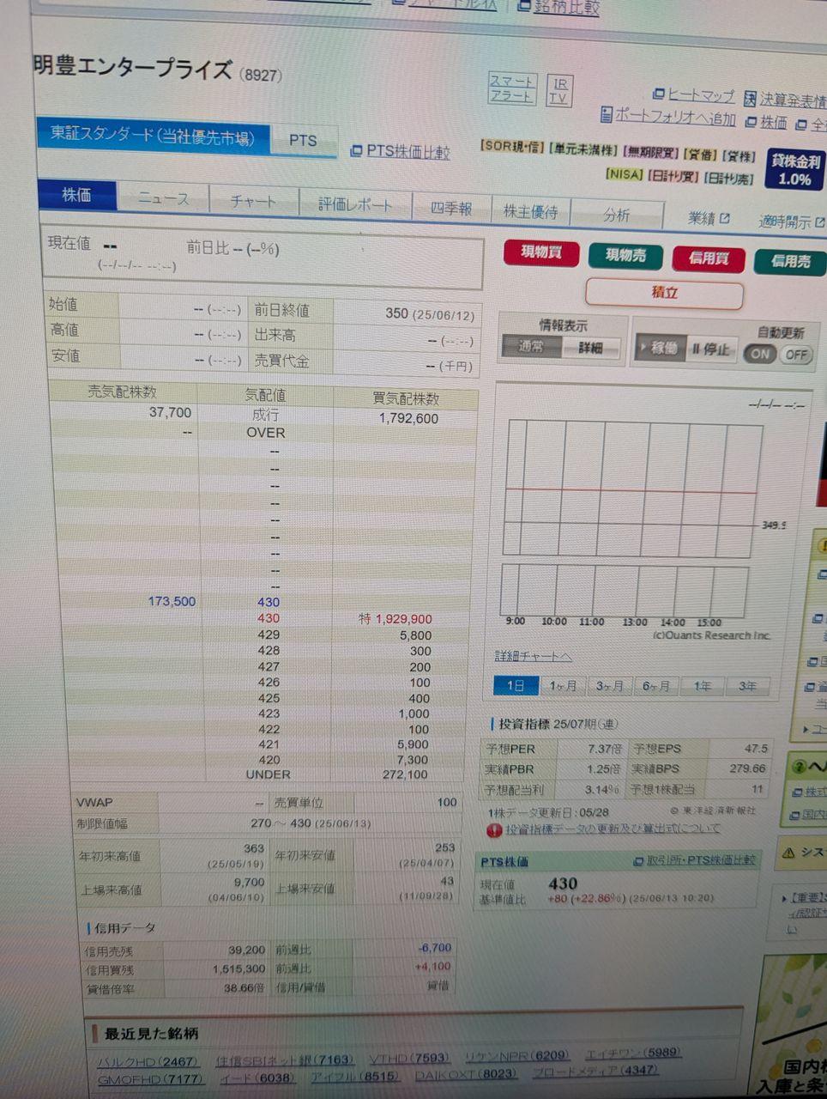This screenshot has height=1099, width=827.
Task: Click the [NISA] tag
Action: pos(624,174)
